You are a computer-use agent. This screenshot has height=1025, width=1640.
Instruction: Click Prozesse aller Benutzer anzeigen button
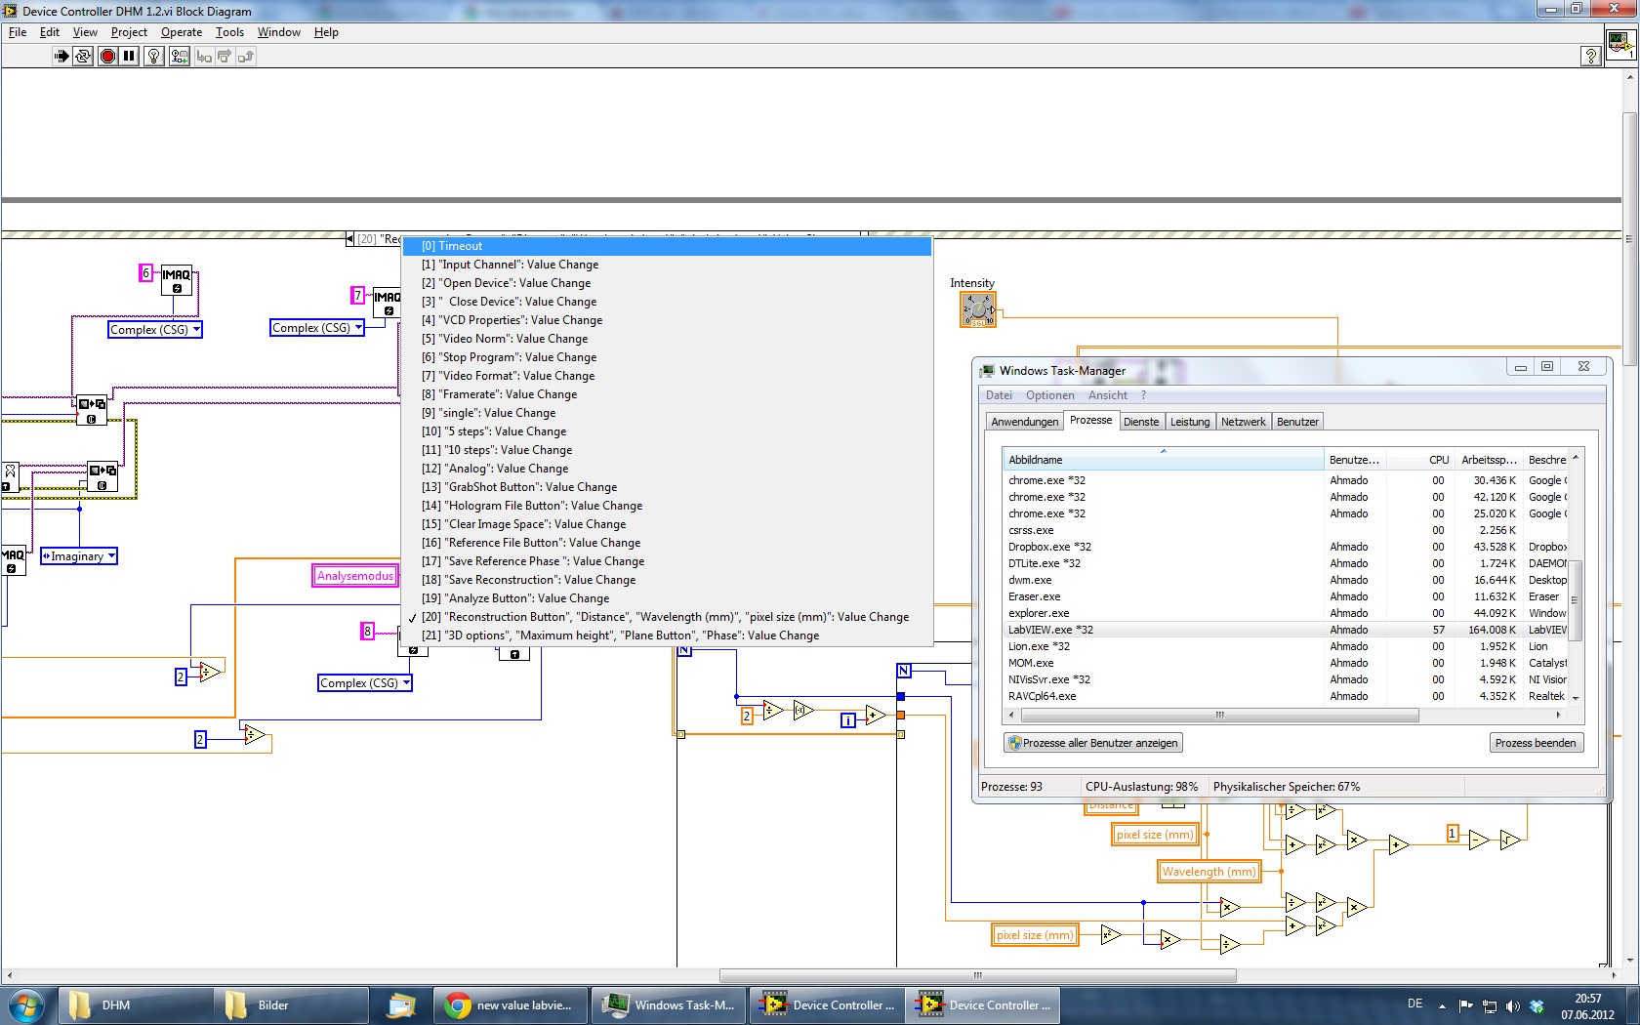(1092, 743)
